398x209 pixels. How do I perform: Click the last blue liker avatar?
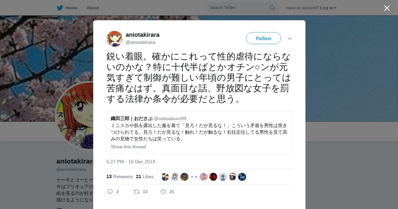tap(242, 177)
